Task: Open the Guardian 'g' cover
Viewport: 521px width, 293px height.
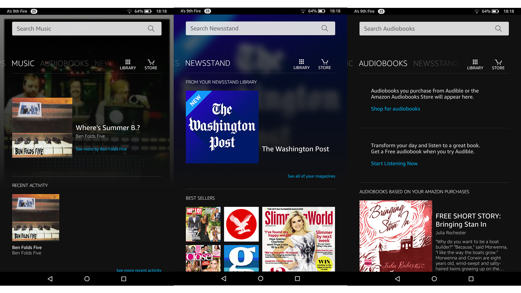Action: 241,258
